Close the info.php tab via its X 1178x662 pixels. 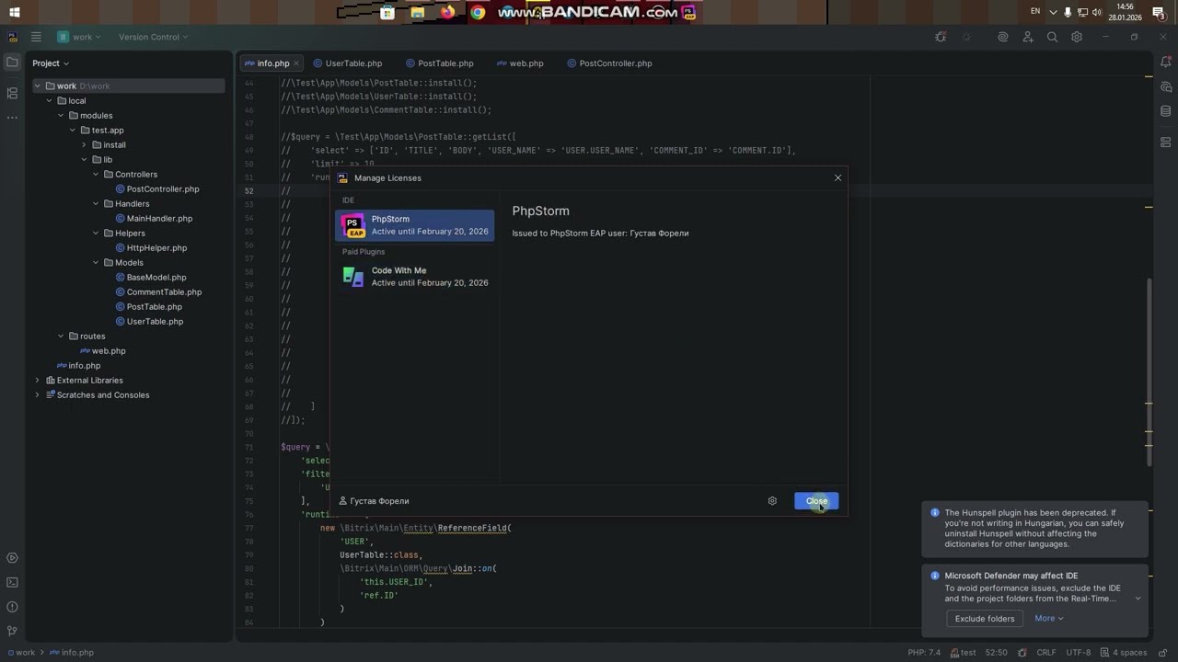(297, 63)
